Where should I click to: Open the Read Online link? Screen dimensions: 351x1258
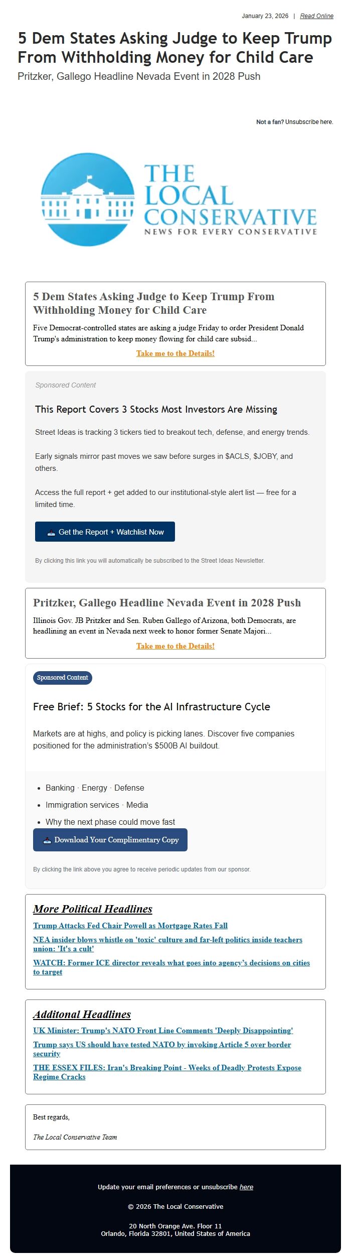pyautogui.click(x=316, y=16)
